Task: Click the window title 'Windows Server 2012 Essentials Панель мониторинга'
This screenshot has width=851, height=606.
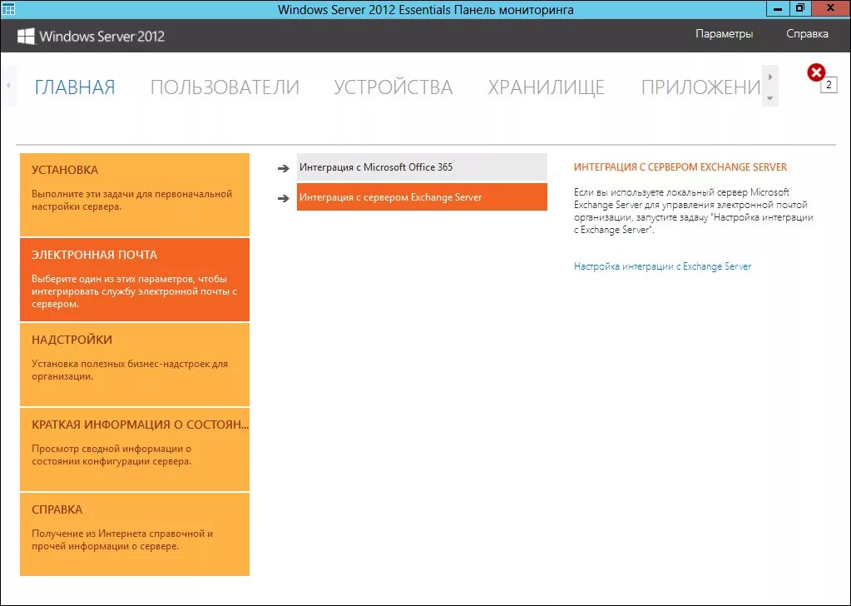Action: point(426,10)
